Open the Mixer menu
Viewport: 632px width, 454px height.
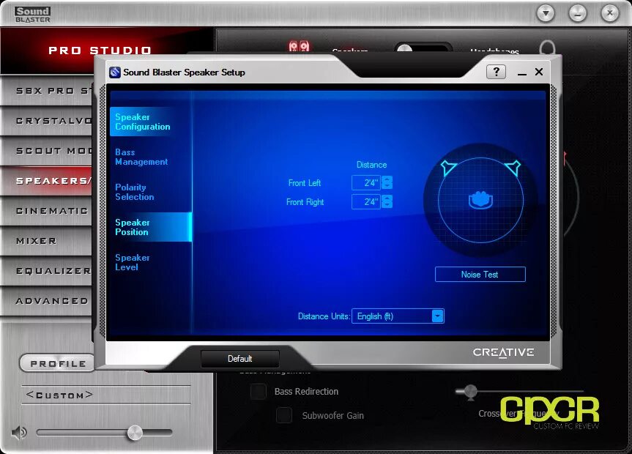pos(48,241)
